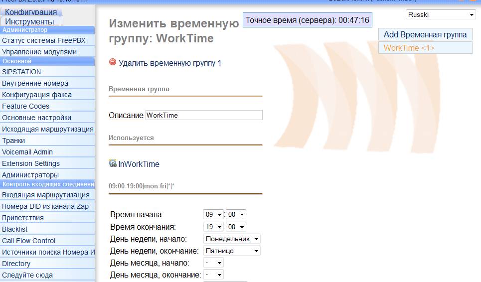481x282 pixels.
Task: Open the weekday start dropdown showing Понедельник
Action: coord(232,239)
